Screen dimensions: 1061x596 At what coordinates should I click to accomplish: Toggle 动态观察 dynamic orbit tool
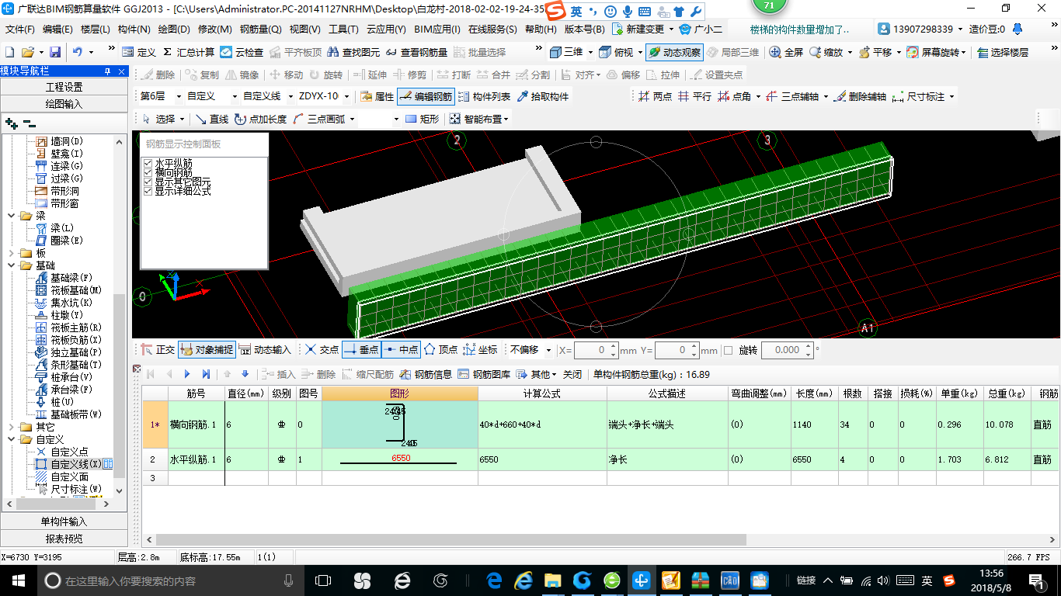(674, 52)
